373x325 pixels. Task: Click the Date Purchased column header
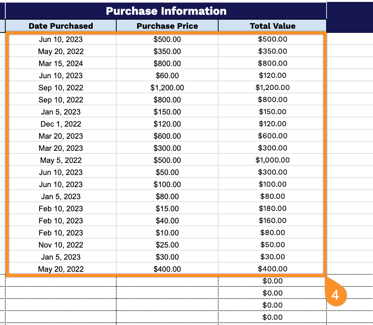pos(61,26)
